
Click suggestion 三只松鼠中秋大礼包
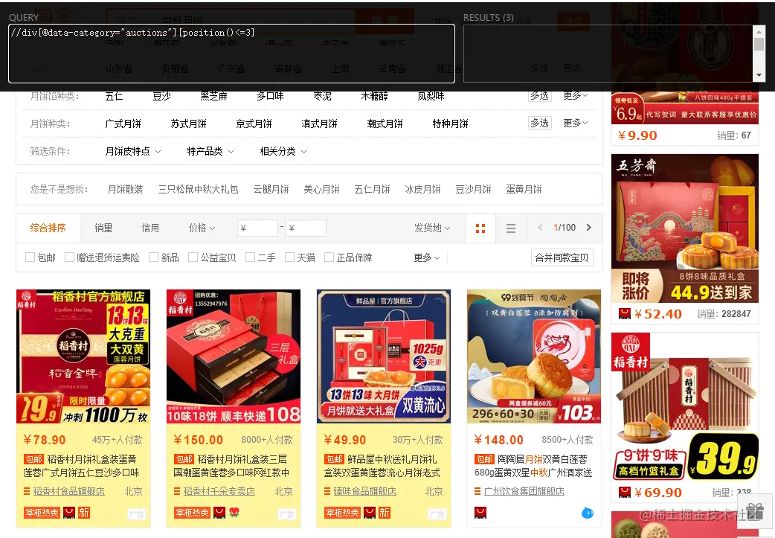198,190
